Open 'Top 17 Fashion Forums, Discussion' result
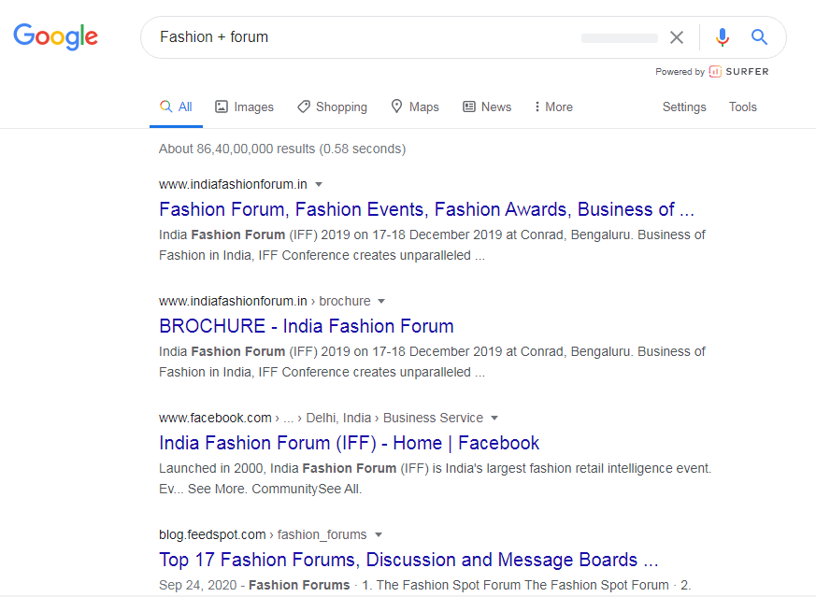Image resolution: width=816 pixels, height=597 pixels. 408,560
